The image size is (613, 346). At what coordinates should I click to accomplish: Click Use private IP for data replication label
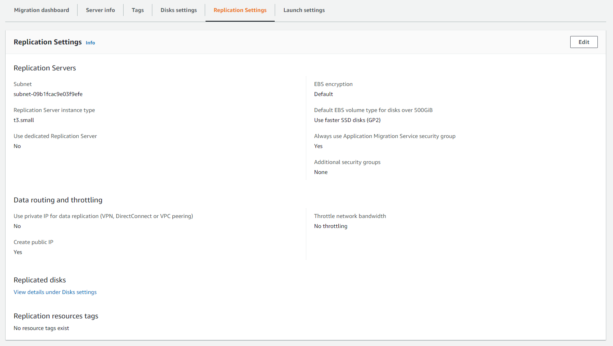pyautogui.click(x=103, y=216)
